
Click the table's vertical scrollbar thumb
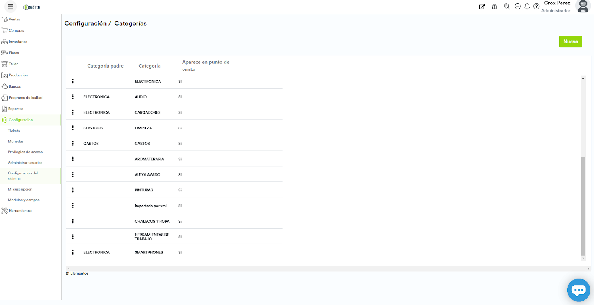pos(583,206)
